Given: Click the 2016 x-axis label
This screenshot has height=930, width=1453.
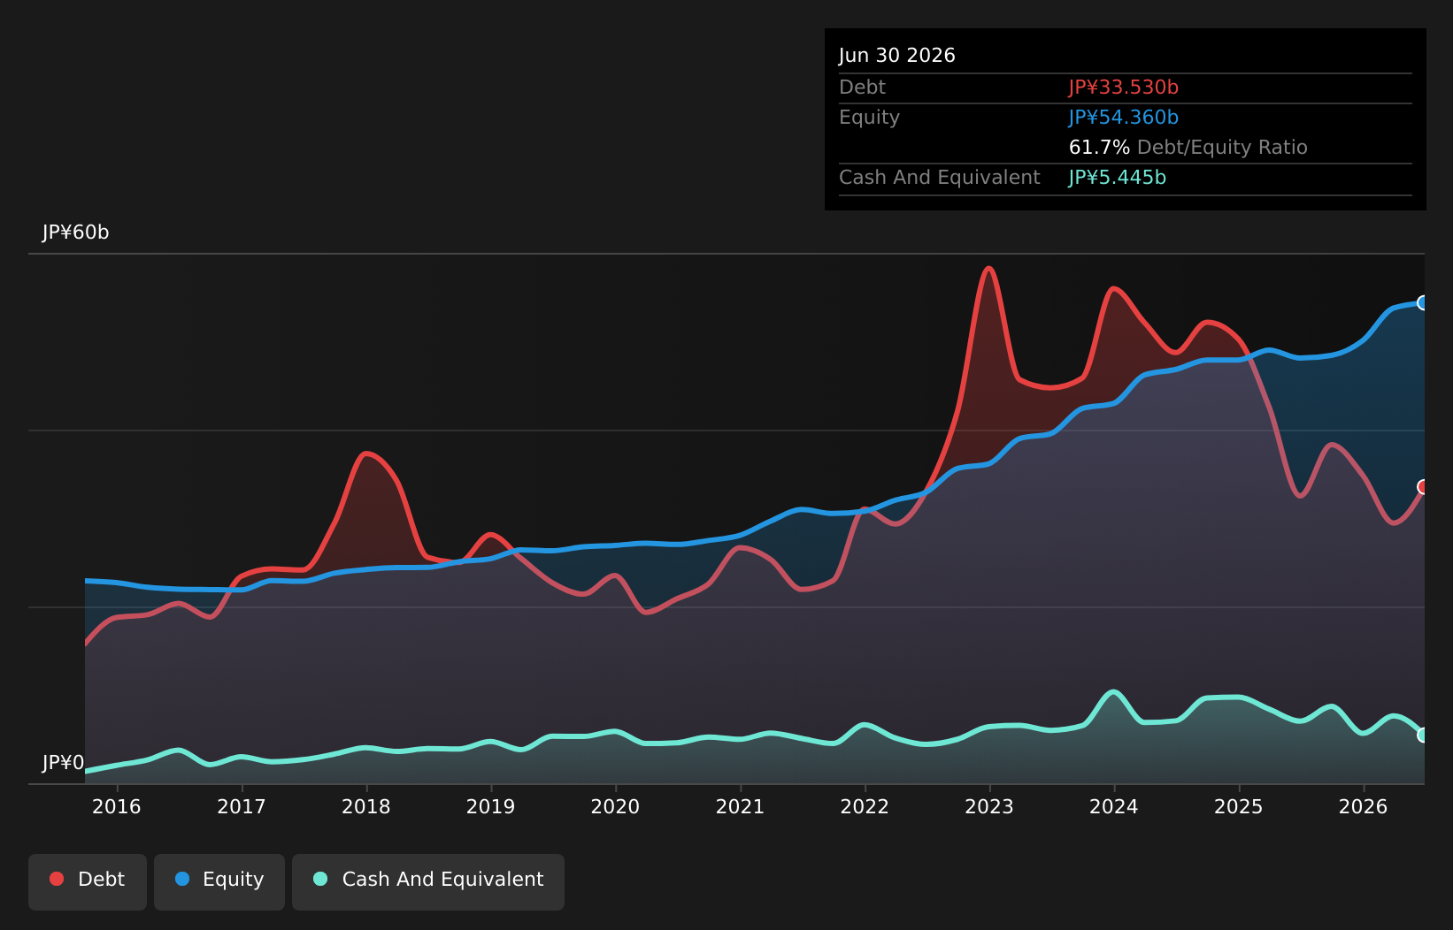Looking at the screenshot, I should tap(117, 807).
